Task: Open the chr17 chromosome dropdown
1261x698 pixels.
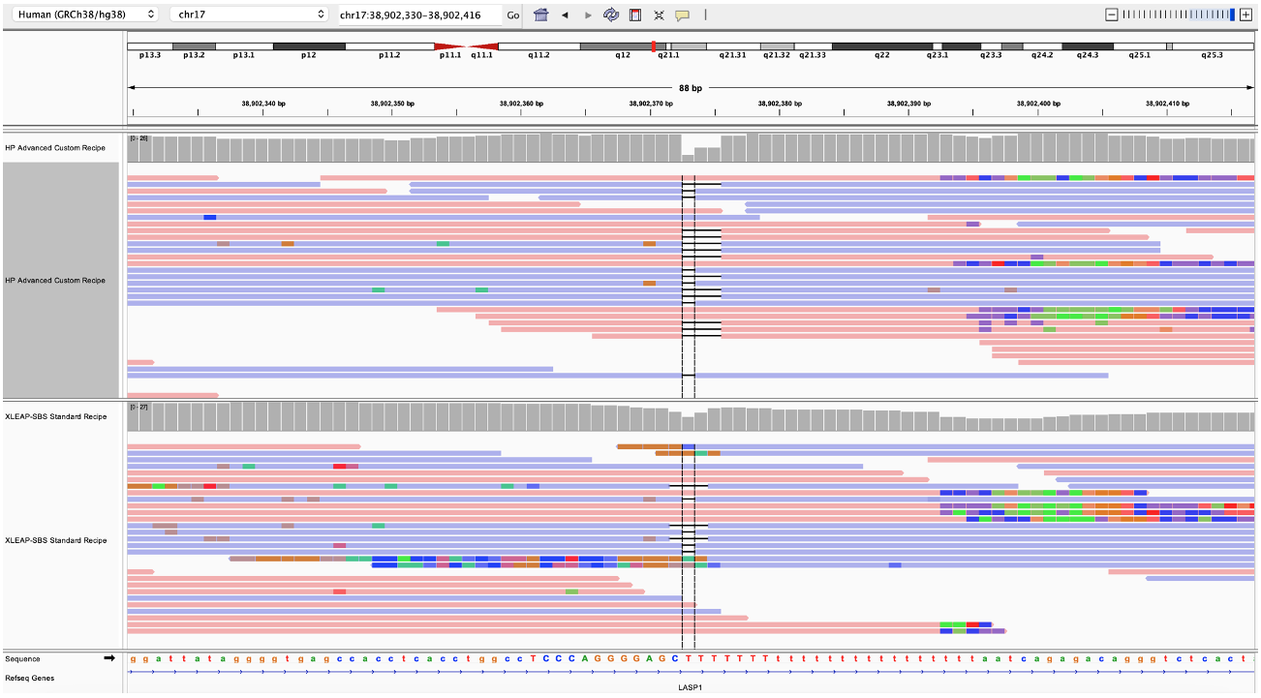Action: pyautogui.click(x=249, y=15)
